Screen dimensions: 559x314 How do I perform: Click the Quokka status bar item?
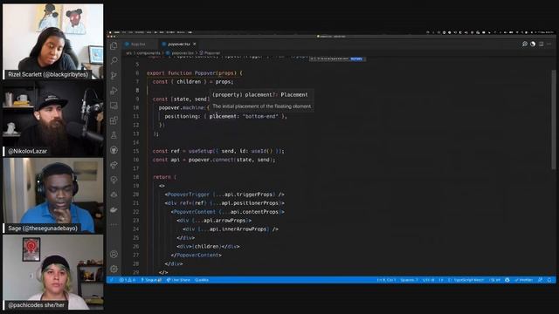coord(202,280)
